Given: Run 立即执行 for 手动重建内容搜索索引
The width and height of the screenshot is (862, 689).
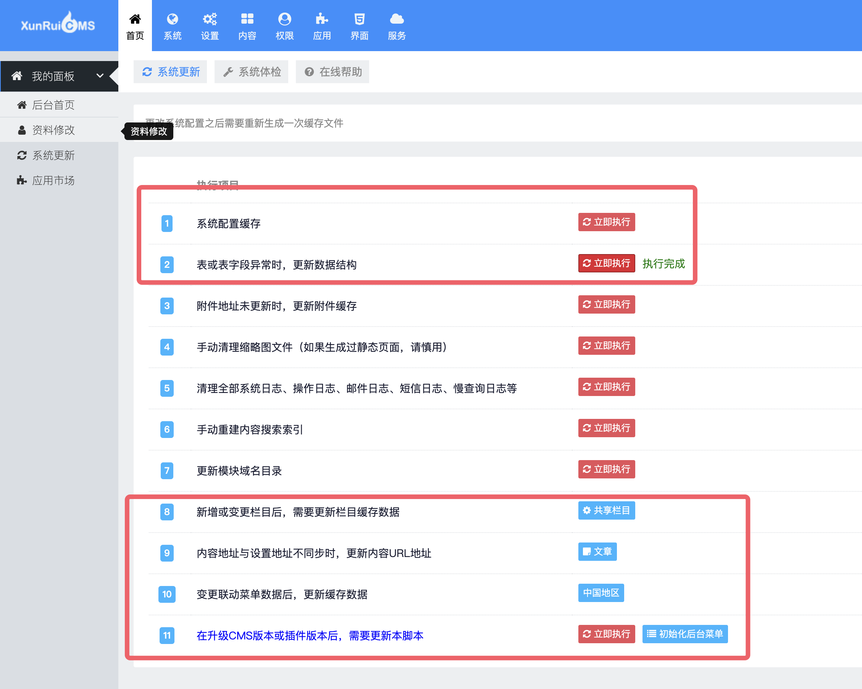Looking at the screenshot, I should click(607, 428).
